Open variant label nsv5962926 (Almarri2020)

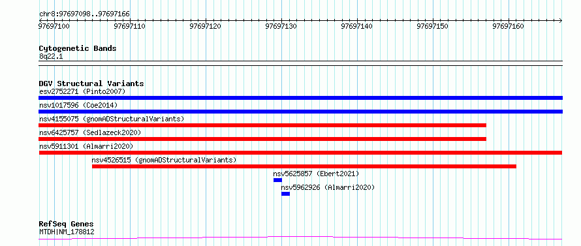click(328, 187)
